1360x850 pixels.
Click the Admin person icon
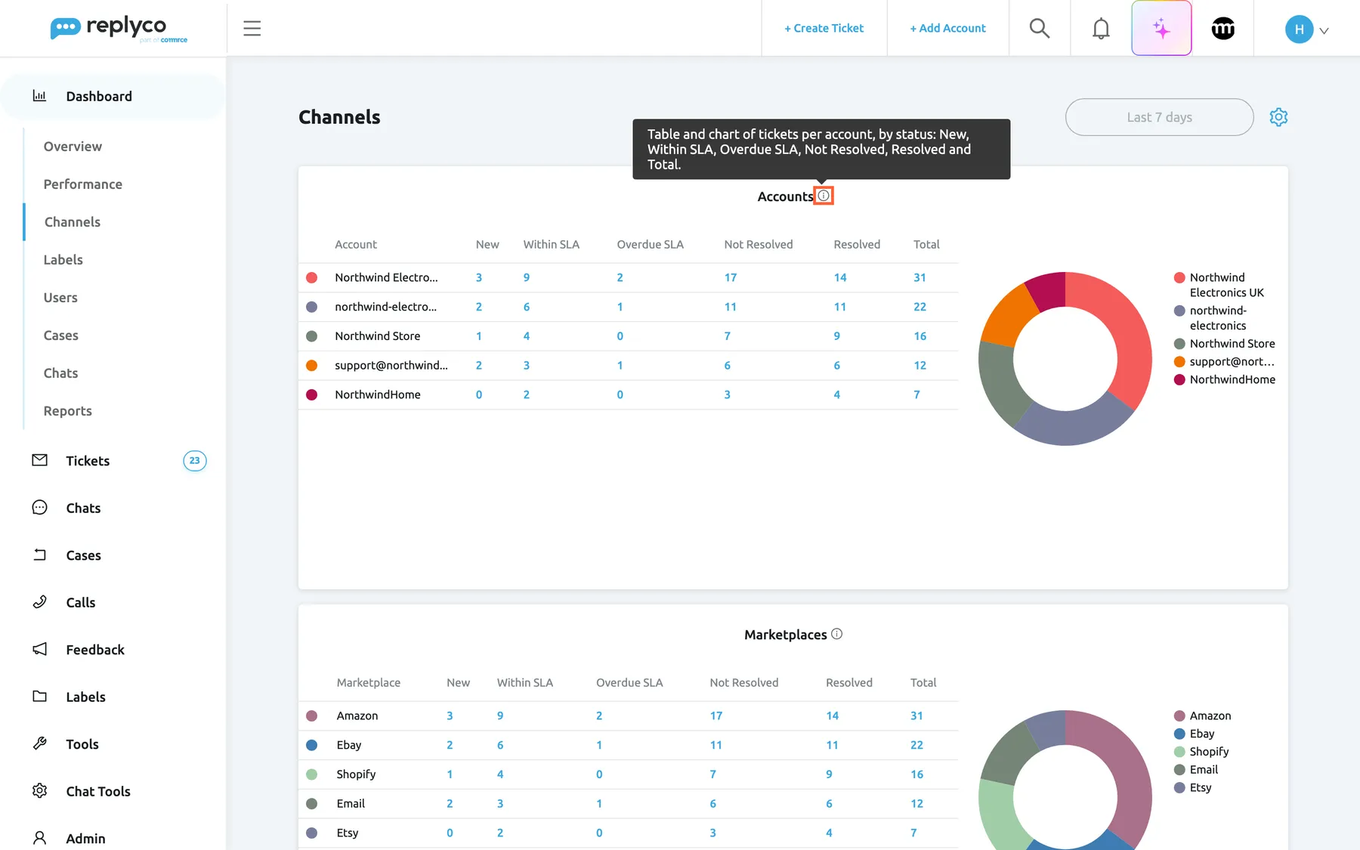point(40,838)
